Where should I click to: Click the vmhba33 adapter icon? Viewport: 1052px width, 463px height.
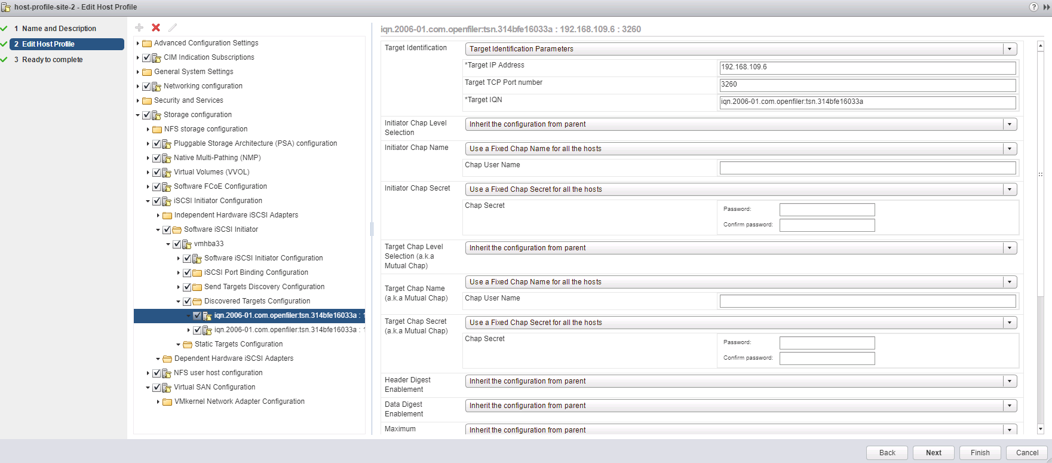187,244
